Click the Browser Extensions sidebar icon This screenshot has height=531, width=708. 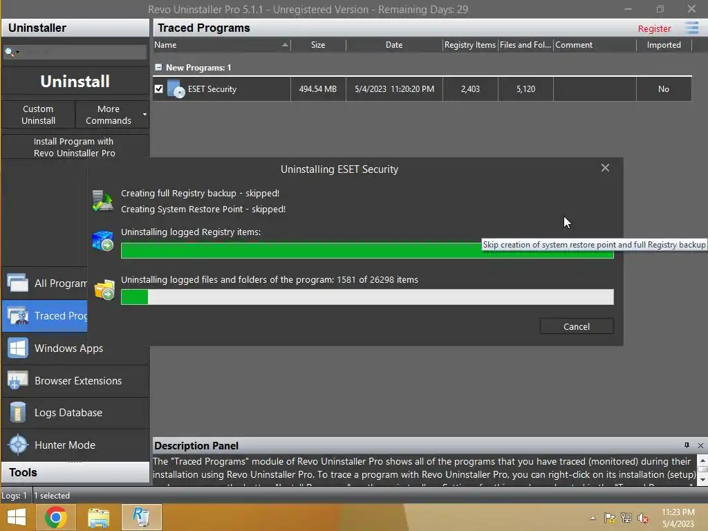(x=17, y=381)
